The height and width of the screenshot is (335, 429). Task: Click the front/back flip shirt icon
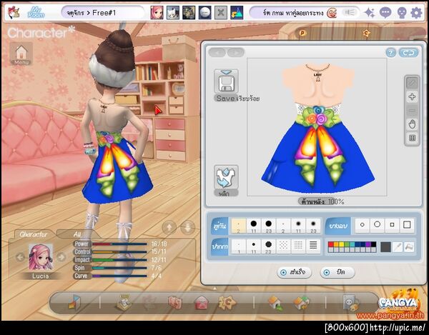(226, 177)
